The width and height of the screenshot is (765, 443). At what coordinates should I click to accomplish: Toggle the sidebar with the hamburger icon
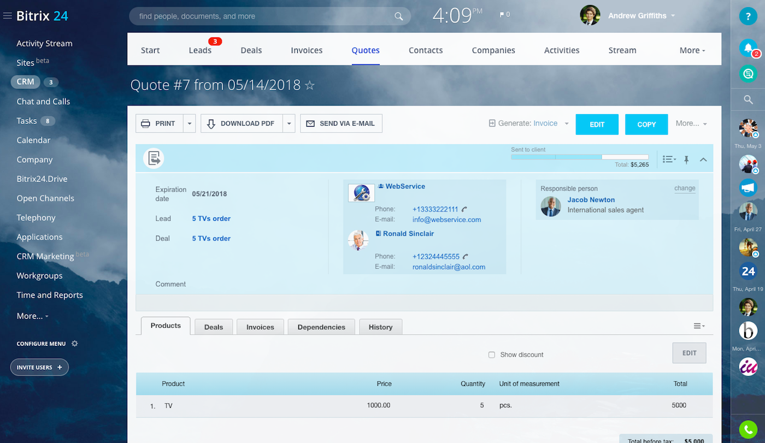tap(7, 15)
